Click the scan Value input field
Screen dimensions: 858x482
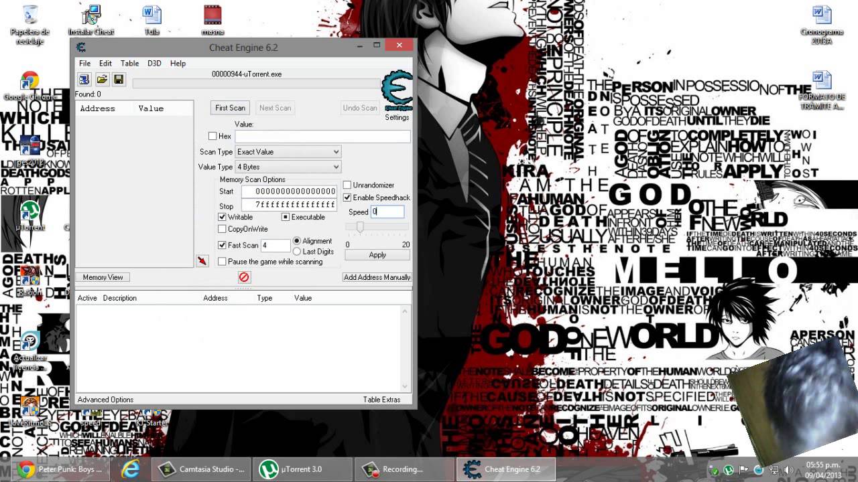322,136
